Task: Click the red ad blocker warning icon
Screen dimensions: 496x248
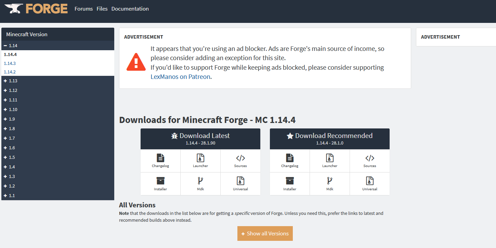Action: (136, 62)
